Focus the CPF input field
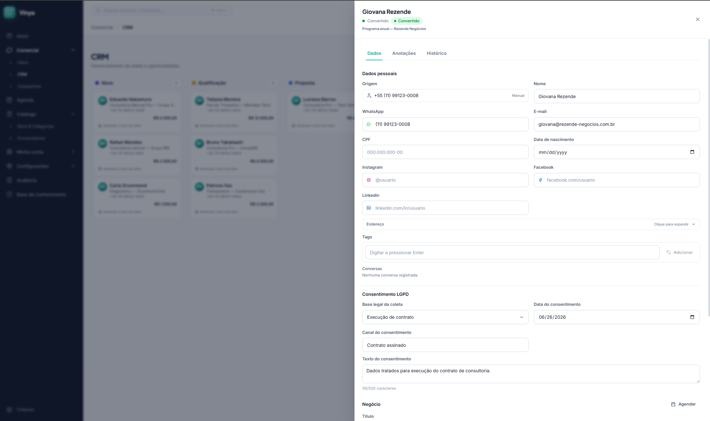Screen dimensions: 710x421 point(445,152)
